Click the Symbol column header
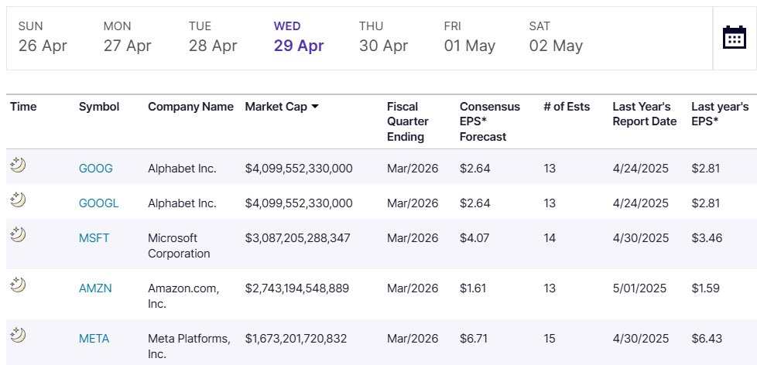The height and width of the screenshot is (365, 757). (x=99, y=107)
